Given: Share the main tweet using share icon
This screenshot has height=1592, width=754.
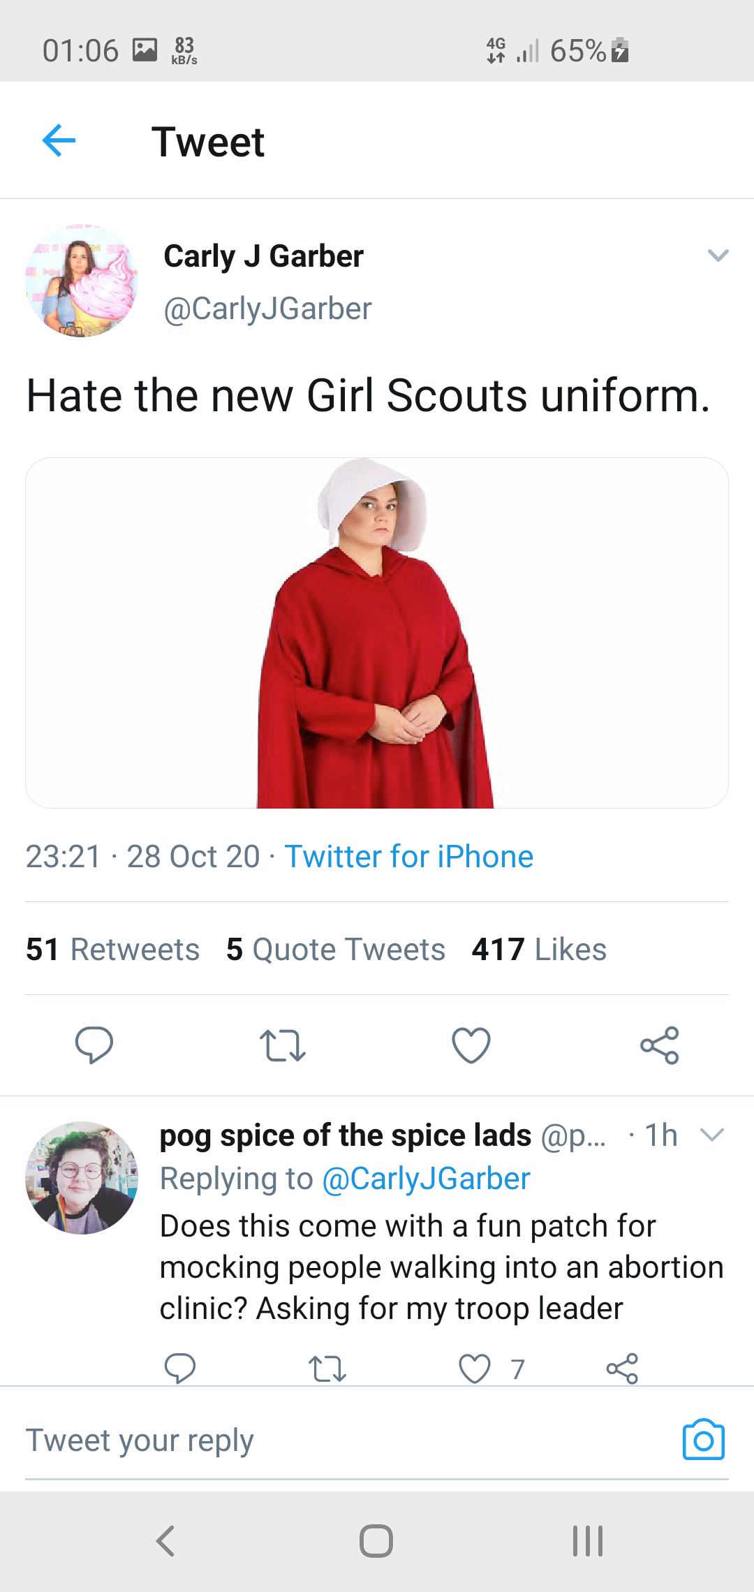Looking at the screenshot, I should pyautogui.click(x=659, y=1045).
